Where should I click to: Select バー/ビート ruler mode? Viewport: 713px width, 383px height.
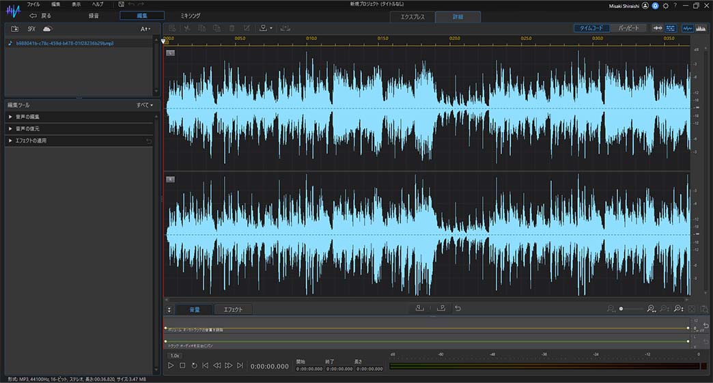(x=628, y=28)
